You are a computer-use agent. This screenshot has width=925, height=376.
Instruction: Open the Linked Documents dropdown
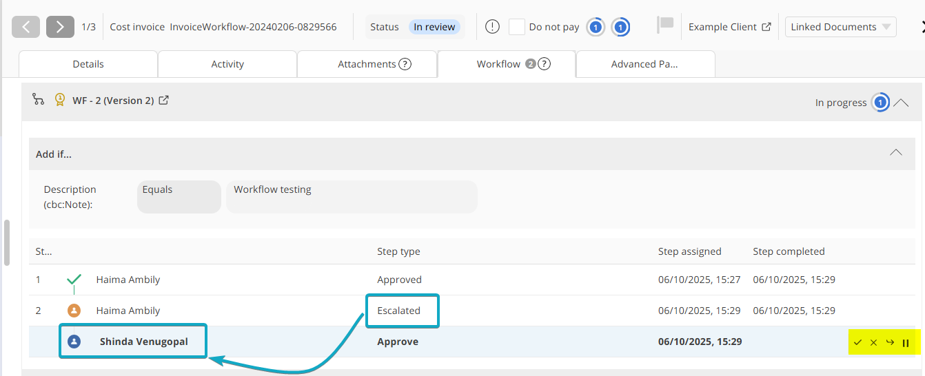[x=840, y=27]
